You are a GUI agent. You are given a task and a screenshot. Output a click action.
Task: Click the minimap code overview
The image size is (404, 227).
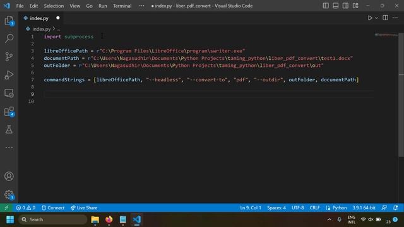pos(386,35)
